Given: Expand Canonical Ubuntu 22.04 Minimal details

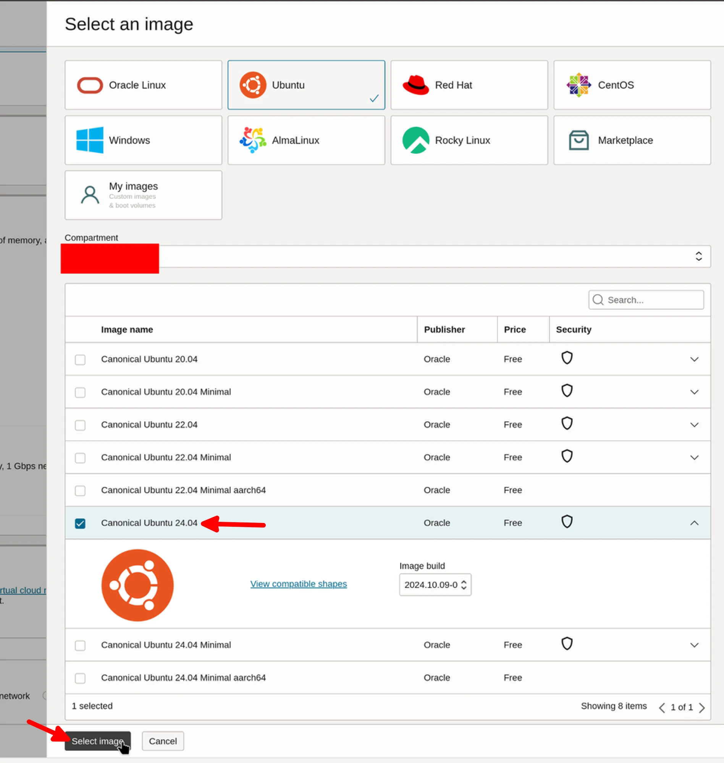Looking at the screenshot, I should point(694,458).
